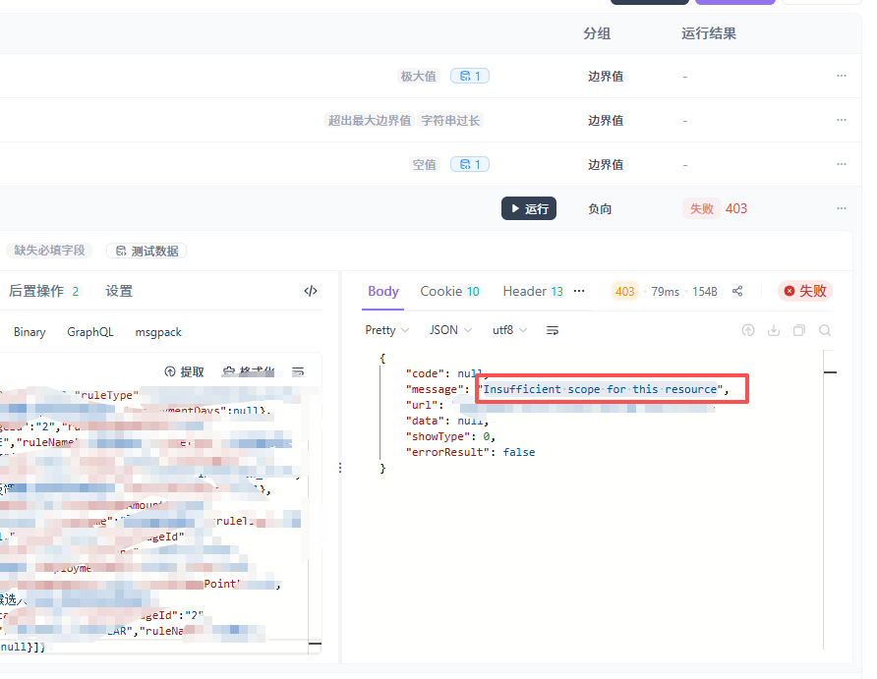This screenshot has width=877, height=679.
Task: Click the response message text value
Action: pos(600,389)
